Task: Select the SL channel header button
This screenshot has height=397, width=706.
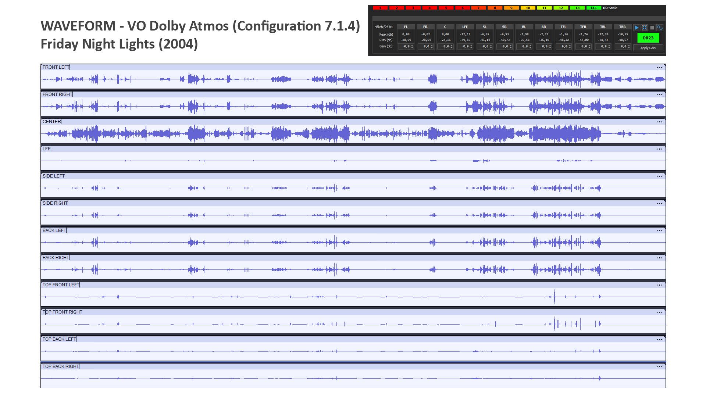Action: point(485,27)
